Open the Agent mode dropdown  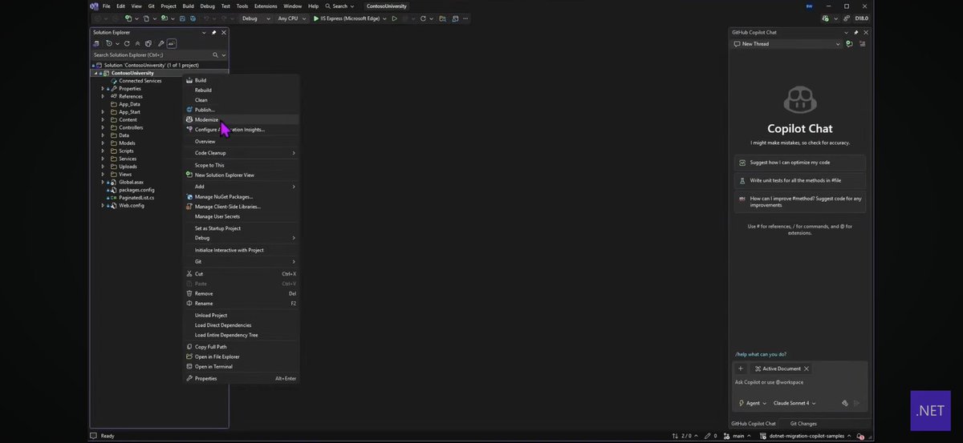(x=752, y=403)
